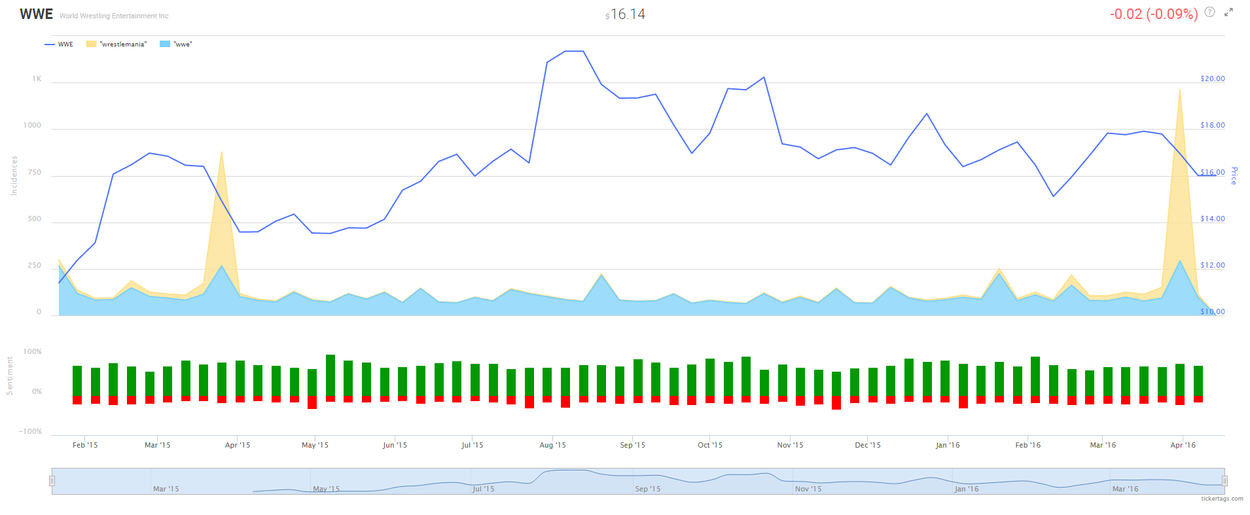Viewport: 1250px width, 515px height.
Task: Click the Jan '16 axis label
Action: (948, 445)
